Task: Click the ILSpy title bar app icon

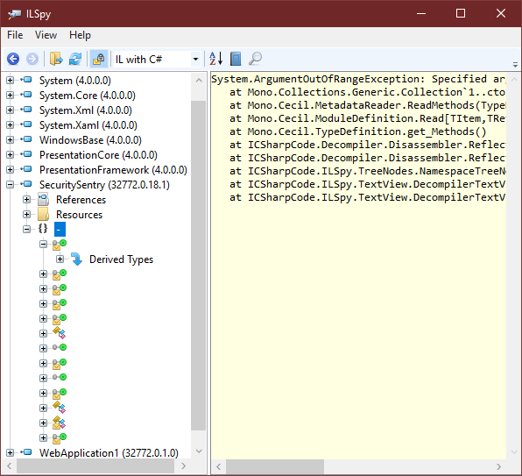Action: coord(14,14)
